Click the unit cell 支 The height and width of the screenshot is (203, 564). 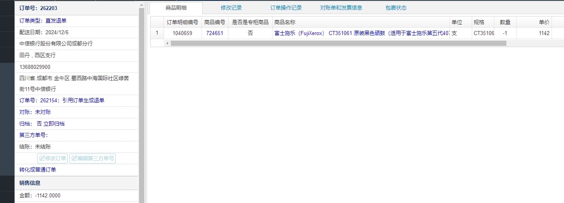pyautogui.click(x=461, y=33)
